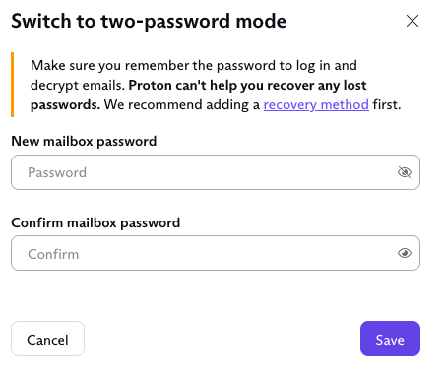
Task: Click the 'Password' placeholder text
Action: [57, 172]
